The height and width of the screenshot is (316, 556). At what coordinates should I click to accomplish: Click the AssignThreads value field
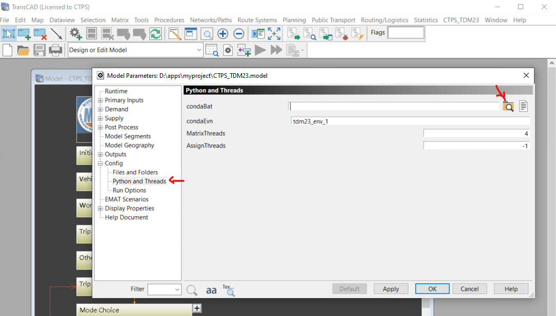point(476,145)
